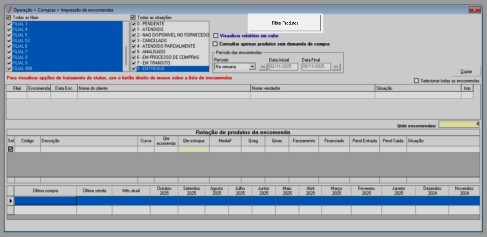This screenshot has height=237, width=487.
Task: Click the Qseg column header
Action: tap(253, 141)
